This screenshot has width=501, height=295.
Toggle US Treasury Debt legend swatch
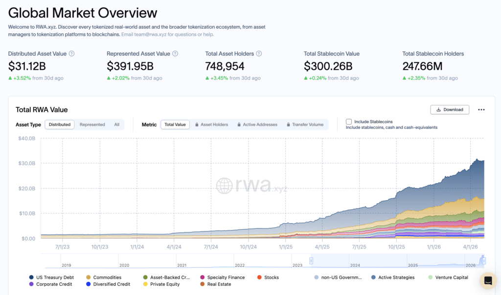click(31, 277)
